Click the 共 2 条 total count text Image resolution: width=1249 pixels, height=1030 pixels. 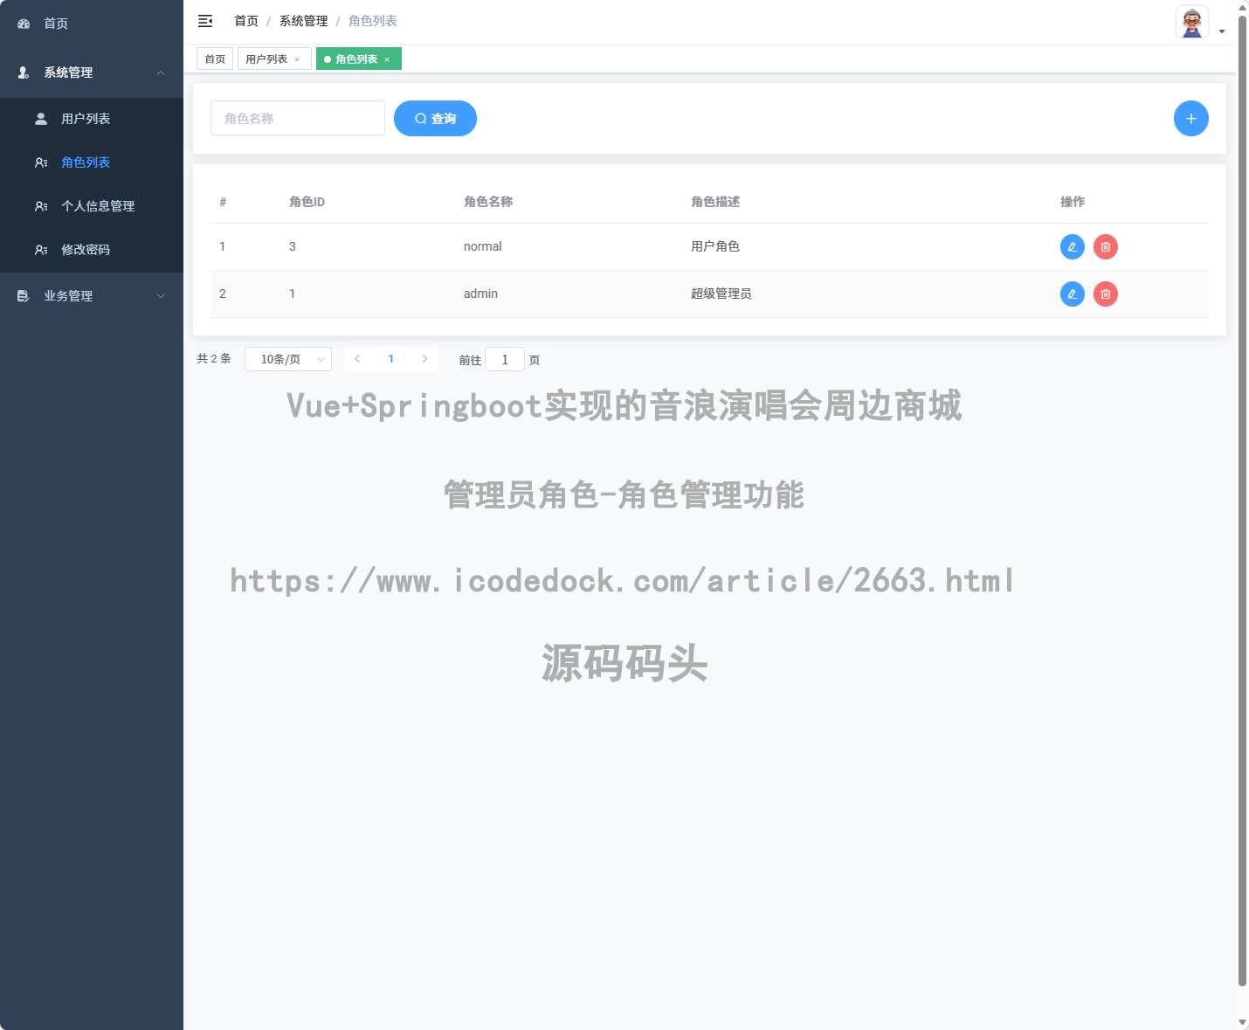(214, 359)
